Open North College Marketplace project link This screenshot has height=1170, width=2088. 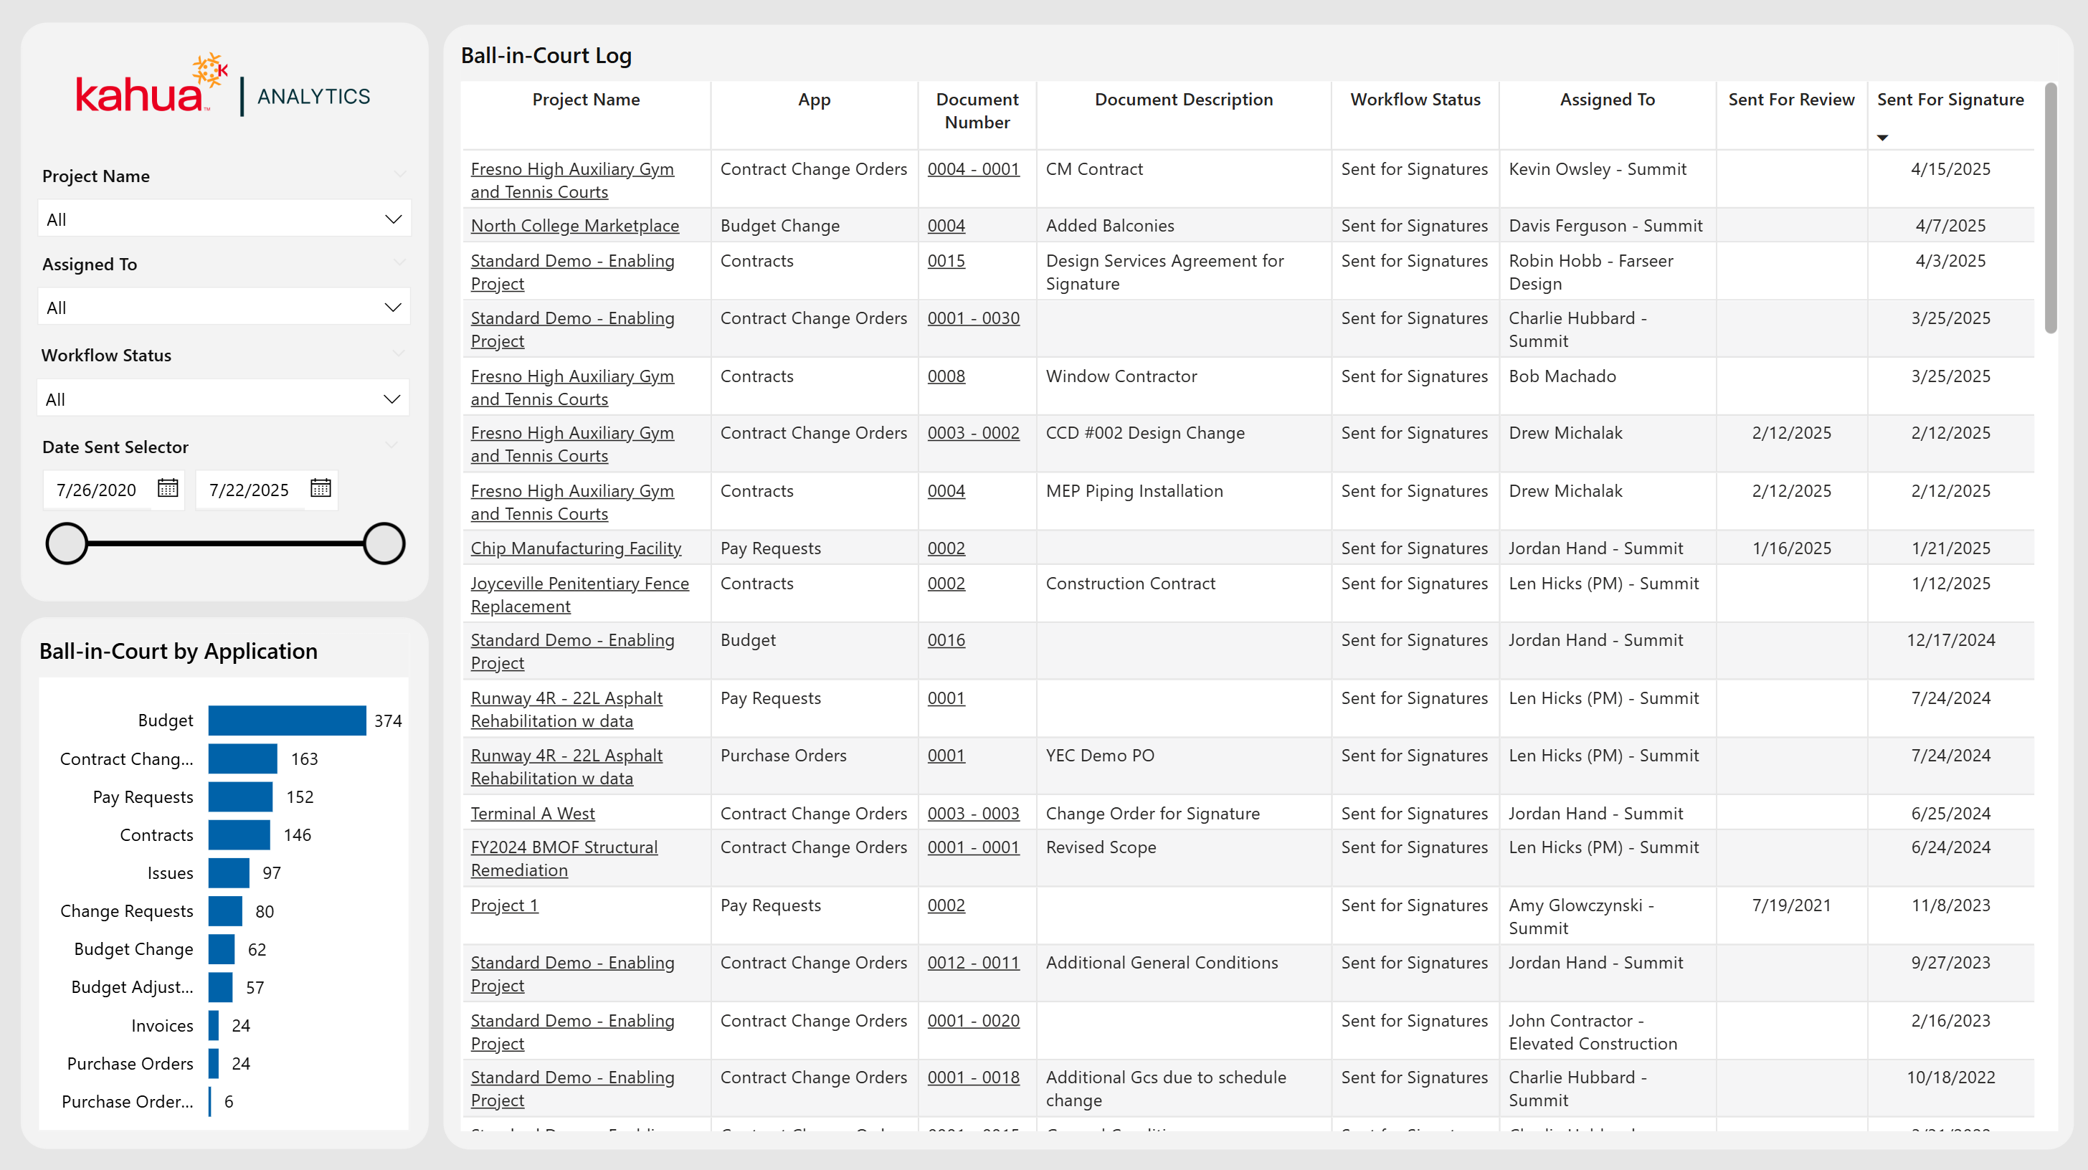click(574, 225)
